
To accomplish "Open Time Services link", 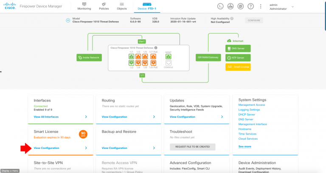I will [x=247, y=134].
